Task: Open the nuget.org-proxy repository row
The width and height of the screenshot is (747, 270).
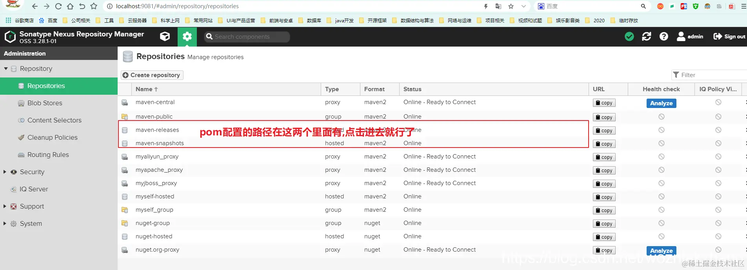Action: (432, 250)
